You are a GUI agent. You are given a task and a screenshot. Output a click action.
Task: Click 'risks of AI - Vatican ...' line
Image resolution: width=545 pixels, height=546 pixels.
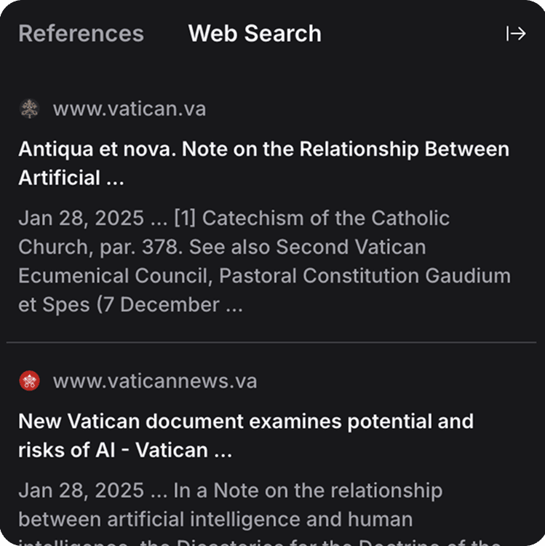125,450
